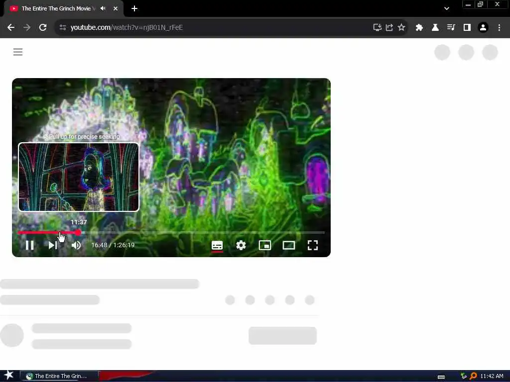Open the YouTube hamburger guide menu
Screen dimensions: 510x382
coord(18,52)
